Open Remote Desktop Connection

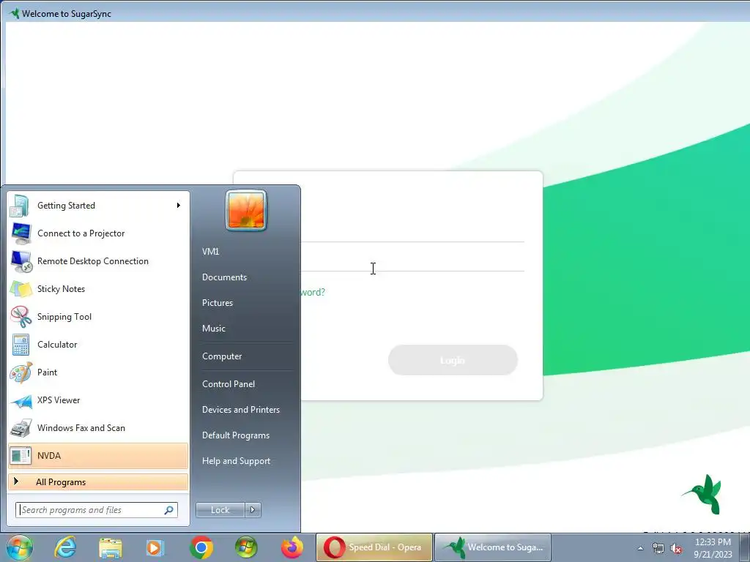[x=98, y=261]
